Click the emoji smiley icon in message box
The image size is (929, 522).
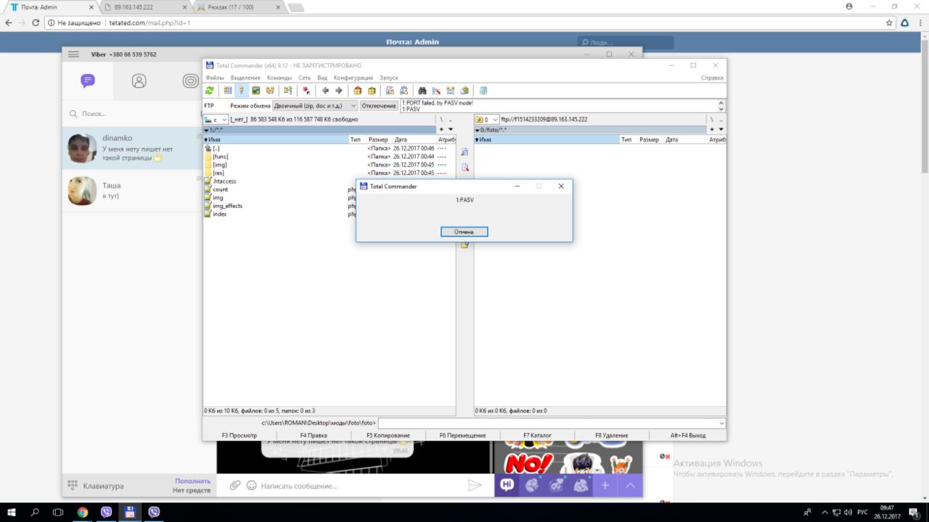[251, 486]
